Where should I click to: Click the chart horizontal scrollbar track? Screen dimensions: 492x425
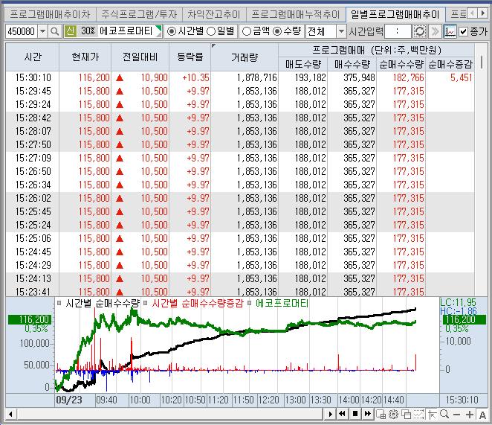click(169, 414)
